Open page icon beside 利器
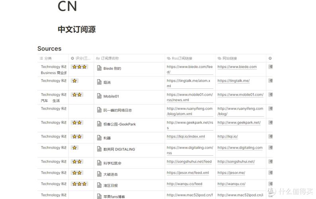Screen dimensions: 316x199 click(x=99, y=138)
